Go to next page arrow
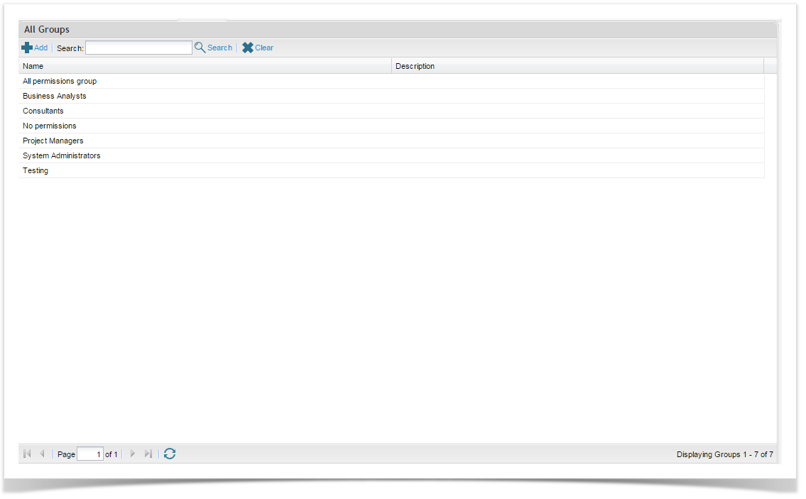The width and height of the screenshot is (806, 499). (132, 454)
